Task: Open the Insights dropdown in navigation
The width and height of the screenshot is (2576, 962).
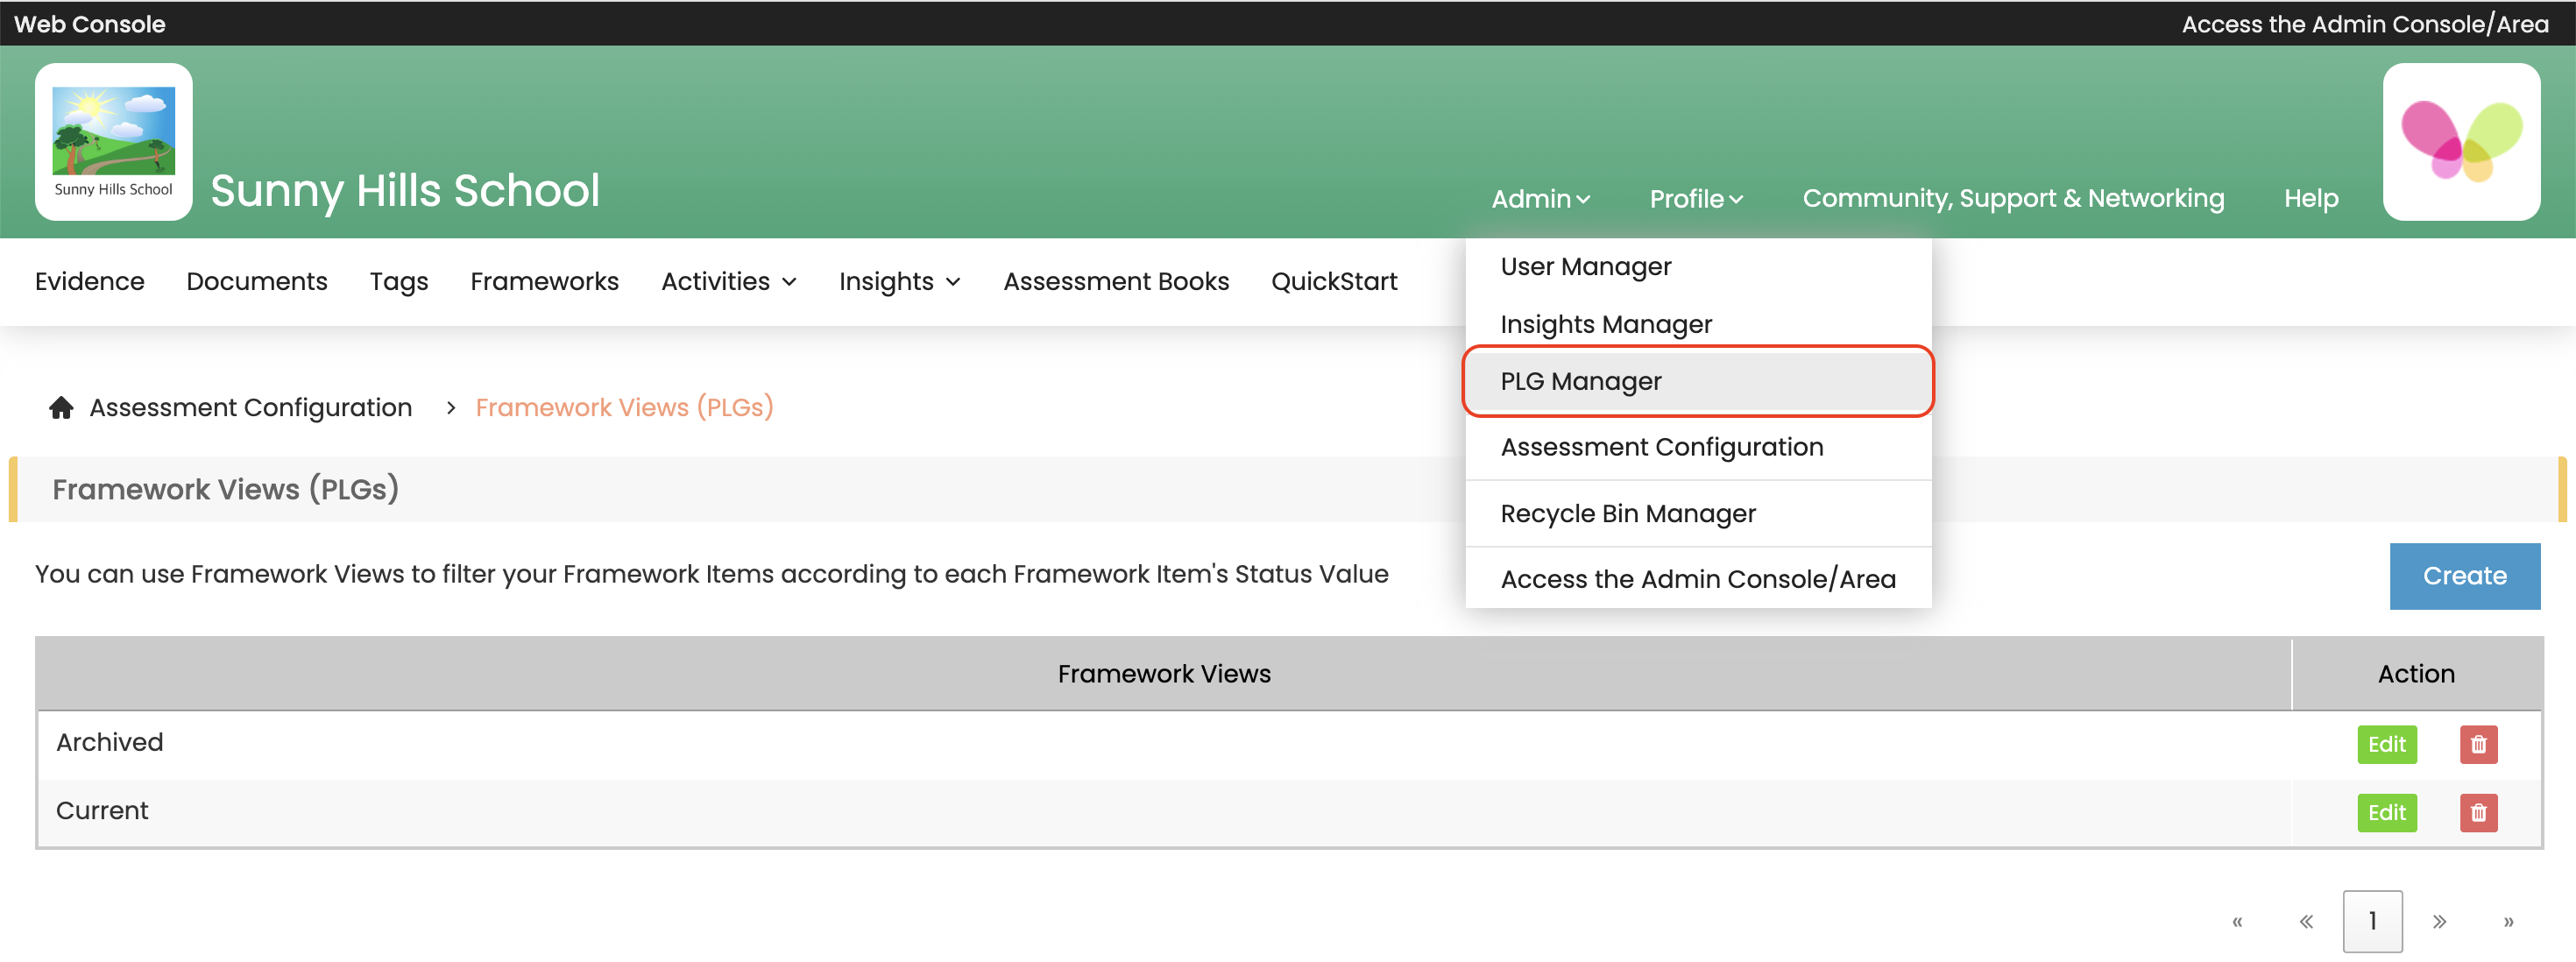Action: pos(898,281)
